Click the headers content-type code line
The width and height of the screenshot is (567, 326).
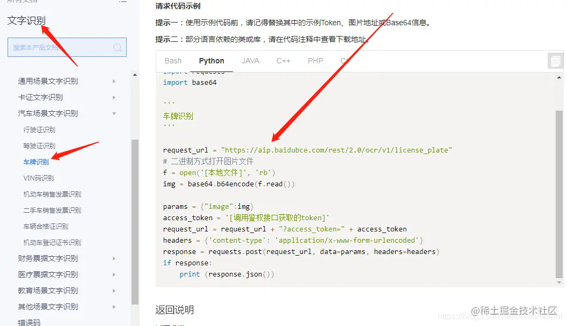pos(293,240)
